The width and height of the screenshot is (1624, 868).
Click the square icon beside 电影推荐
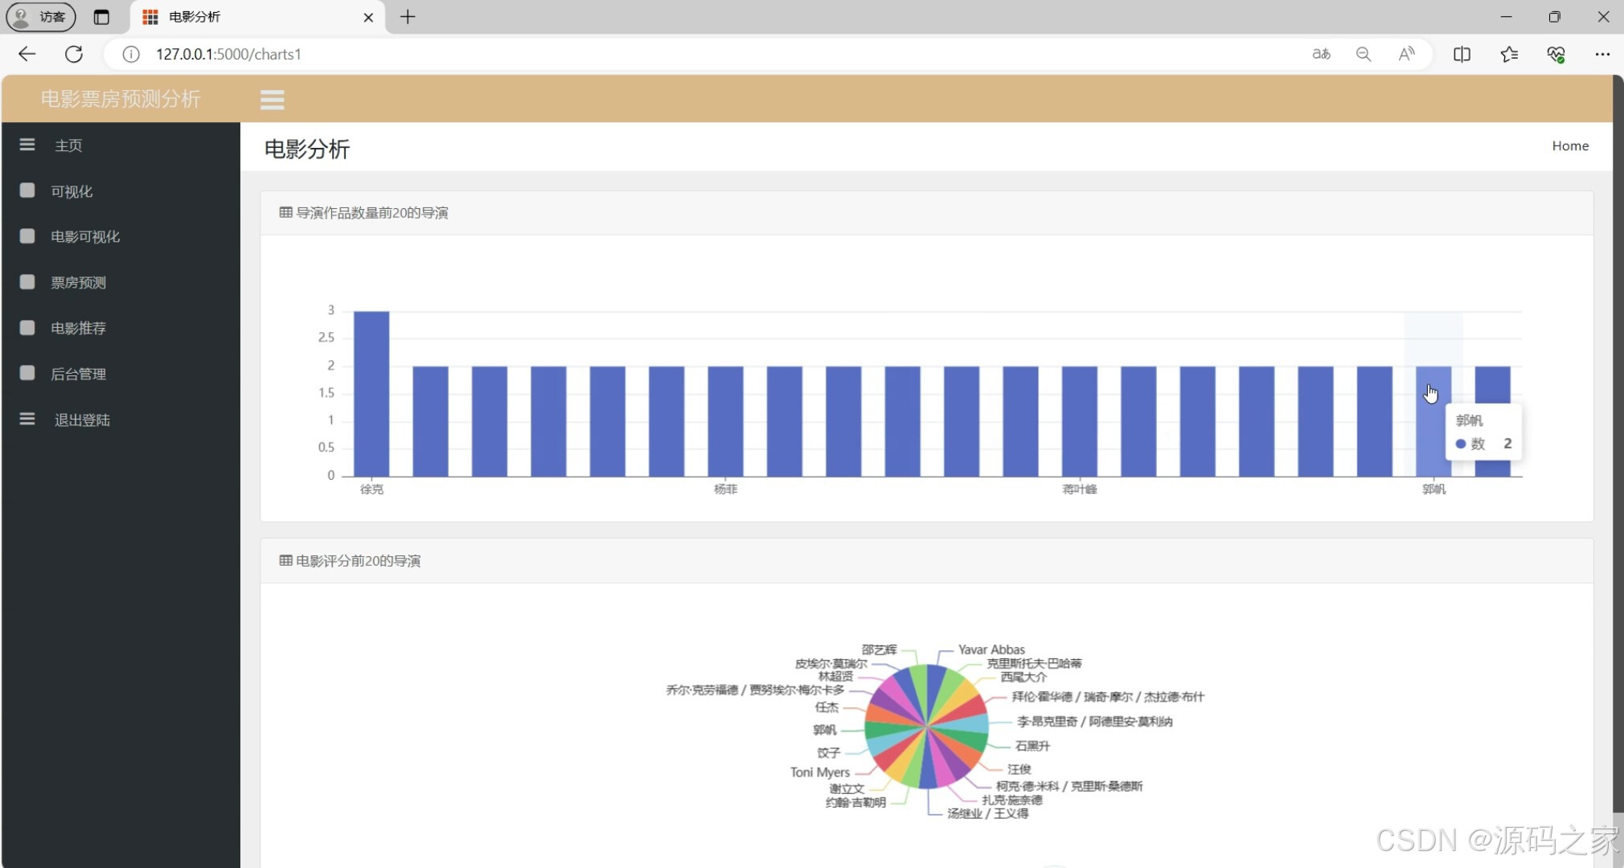point(27,327)
